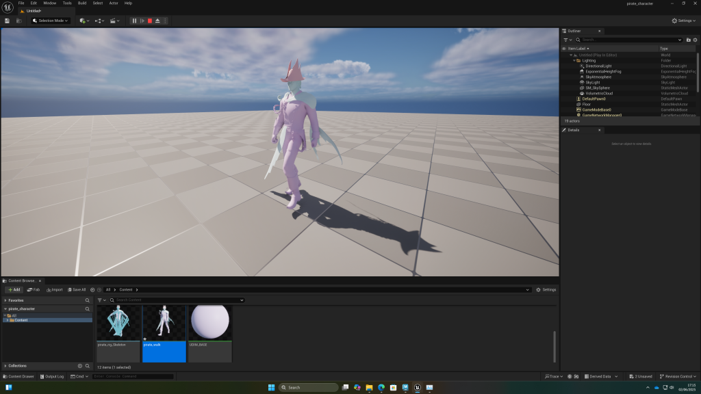Stop the play session with red square

click(150, 21)
